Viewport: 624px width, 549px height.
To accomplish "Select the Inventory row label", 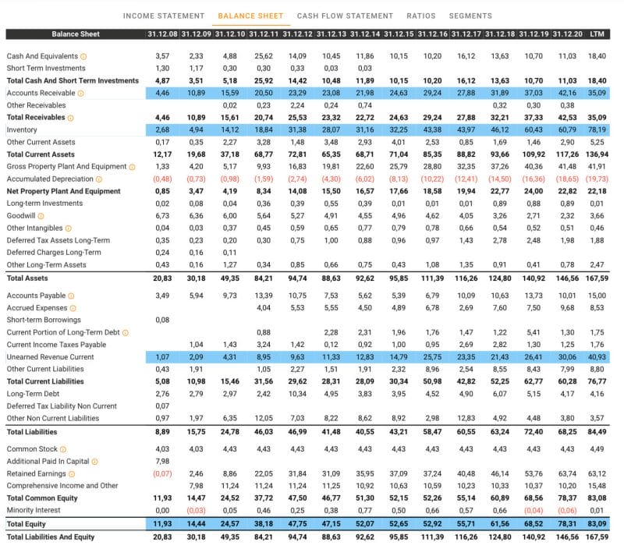I will (22, 129).
